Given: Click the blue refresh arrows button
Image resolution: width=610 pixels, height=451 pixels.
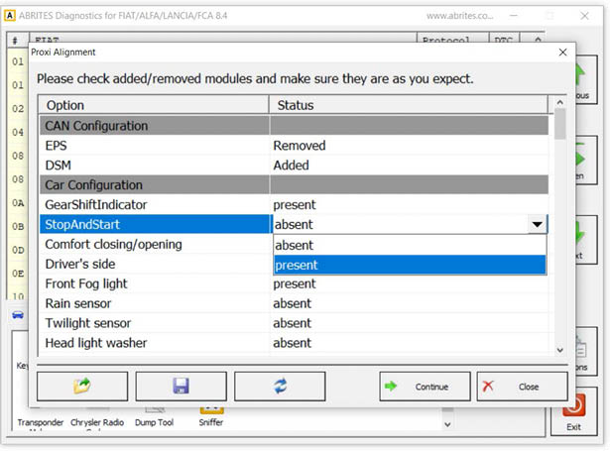Looking at the screenshot, I should pos(279,386).
